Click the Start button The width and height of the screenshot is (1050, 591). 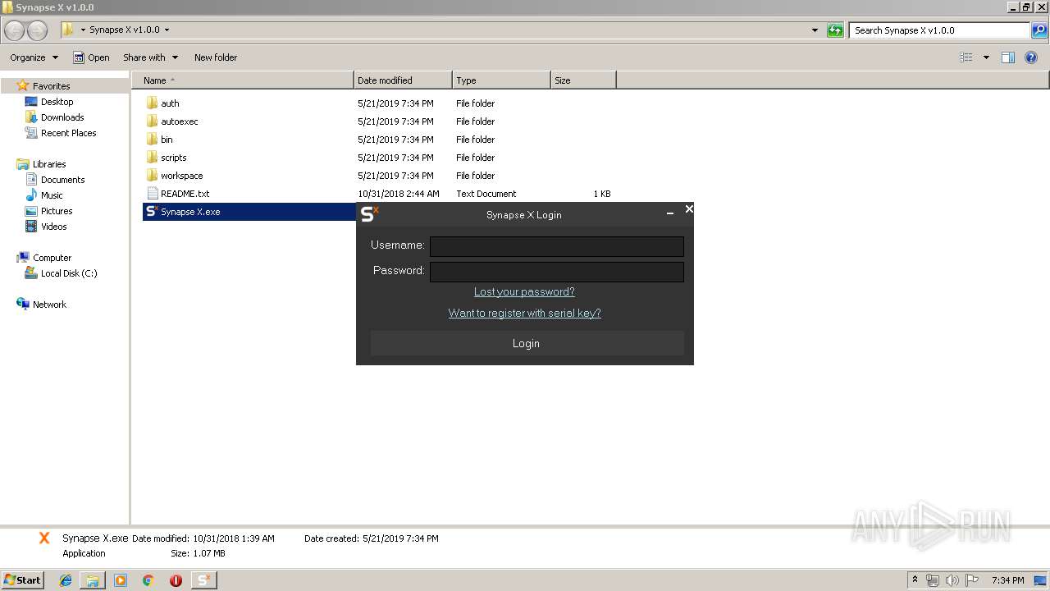click(x=23, y=580)
